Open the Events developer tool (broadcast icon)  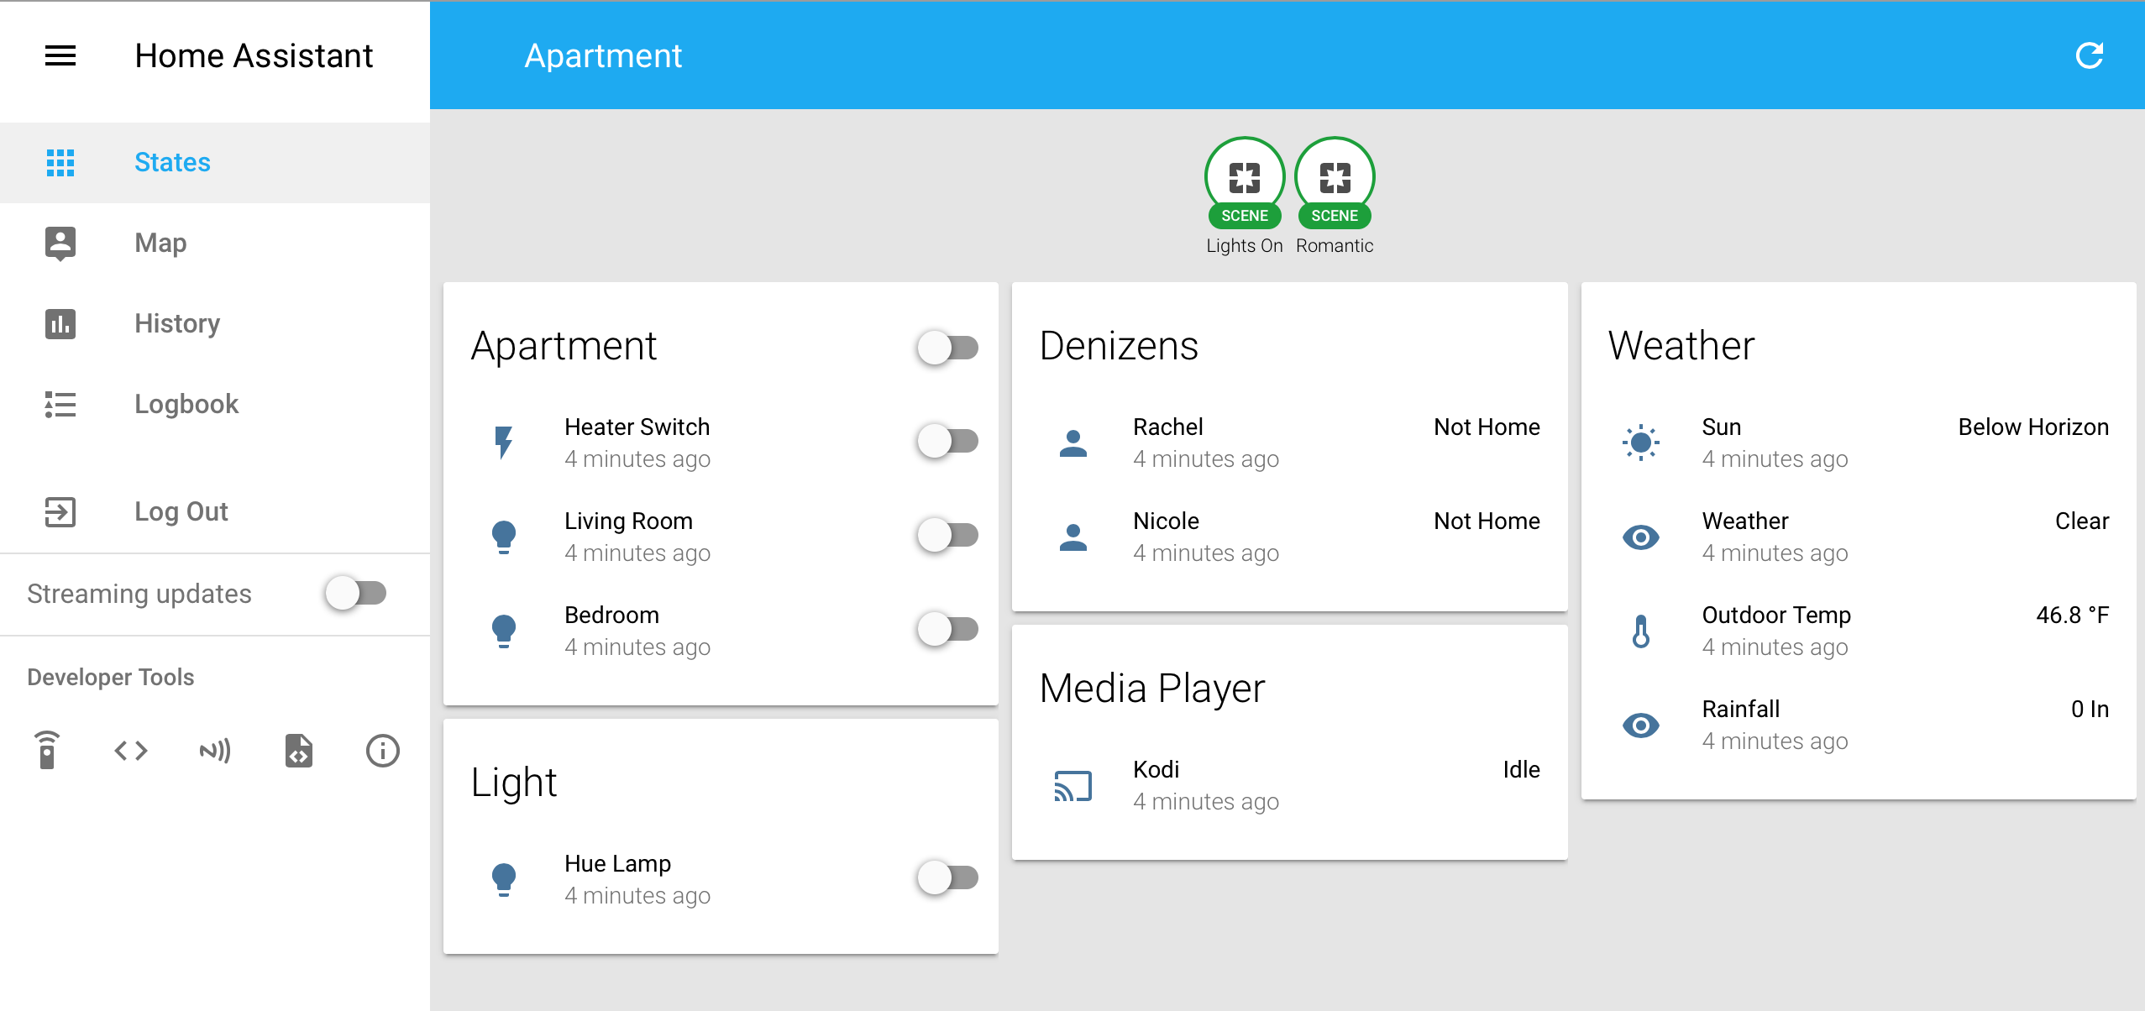tap(215, 750)
